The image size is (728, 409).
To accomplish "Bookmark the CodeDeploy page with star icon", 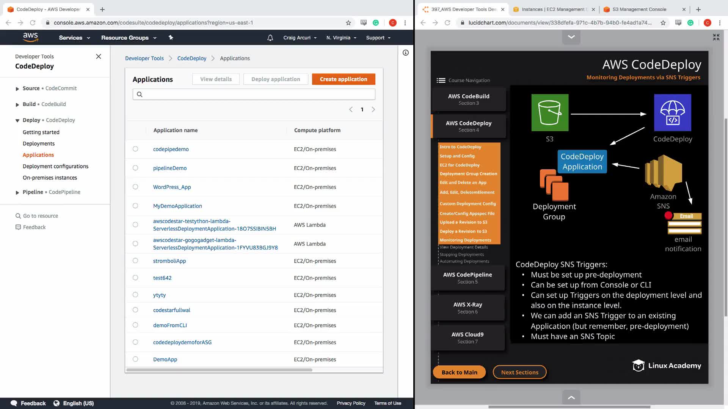I will click(348, 23).
